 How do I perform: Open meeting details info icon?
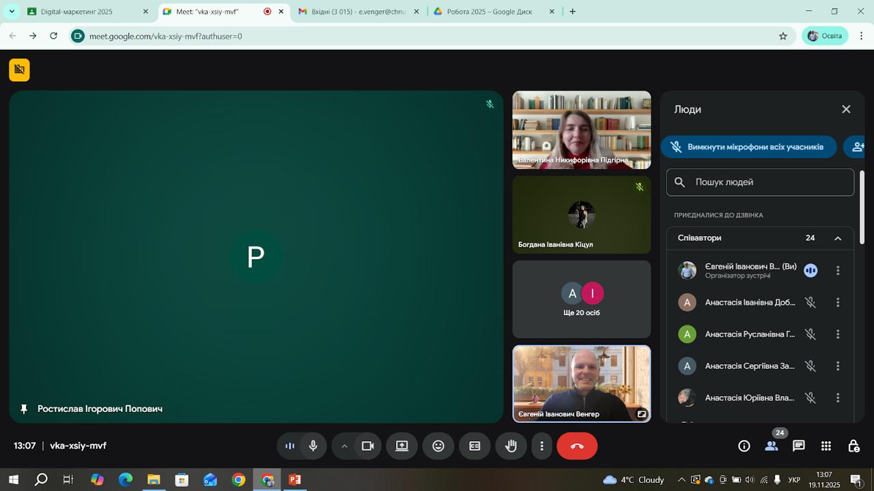click(x=744, y=446)
